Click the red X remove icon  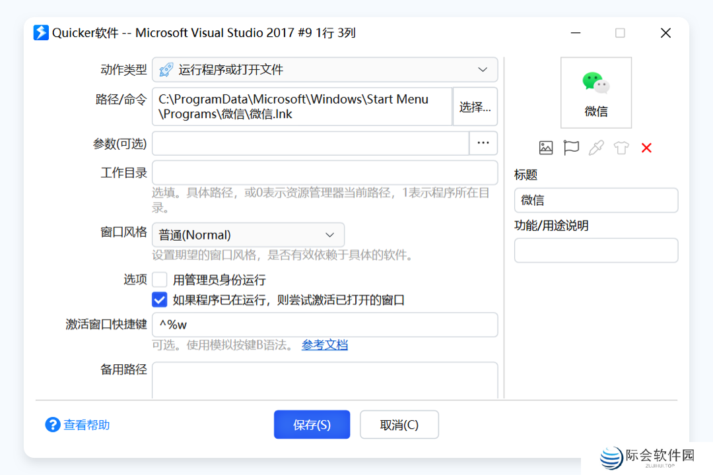(646, 148)
